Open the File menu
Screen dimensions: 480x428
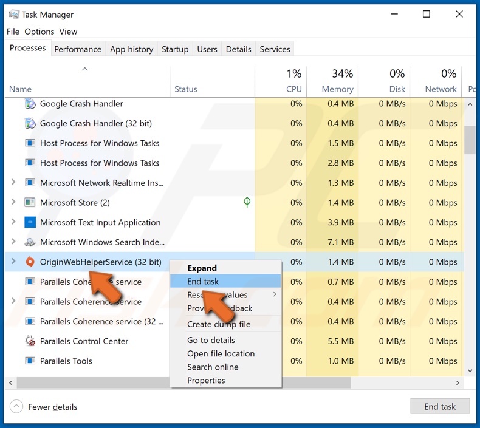(x=13, y=32)
